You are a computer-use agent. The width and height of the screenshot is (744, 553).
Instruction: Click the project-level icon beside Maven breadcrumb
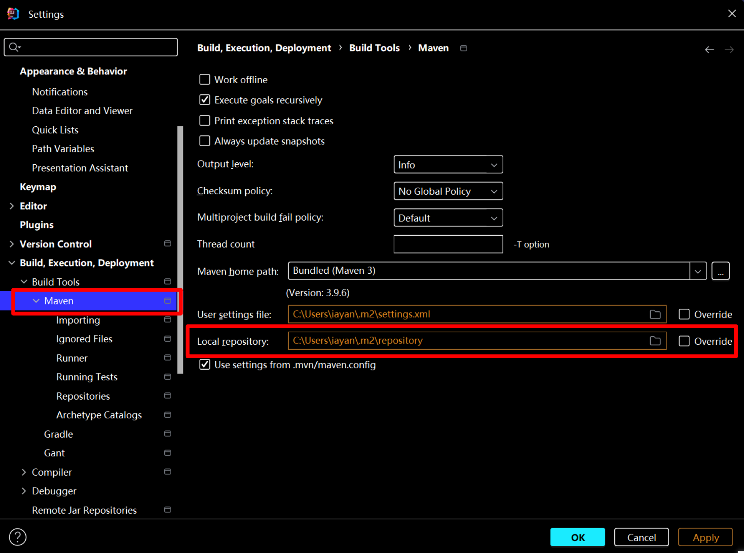point(463,48)
